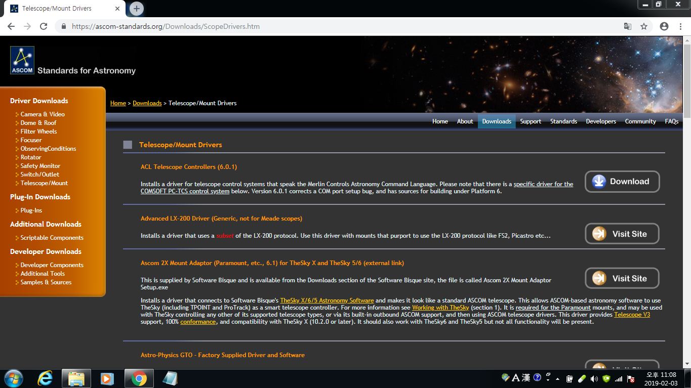The height and width of the screenshot is (388, 691).
Task: Click the taskbar clock showing 11:08
Action: (x=661, y=379)
